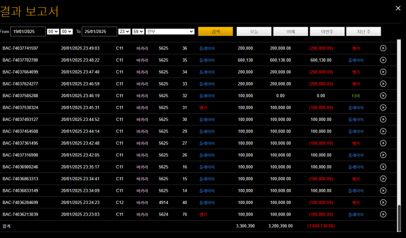Play replay for last row BAC-74036213039
Image resolution: width=406 pixels, height=238 pixels.
pyautogui.click(x=383, y=214)
